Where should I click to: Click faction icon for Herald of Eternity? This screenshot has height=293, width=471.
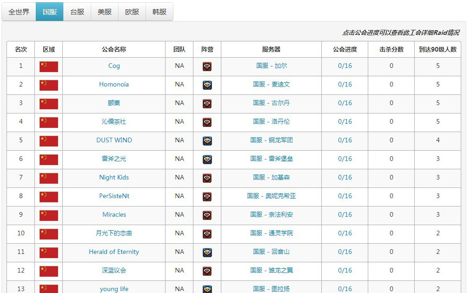coord(207,253)
